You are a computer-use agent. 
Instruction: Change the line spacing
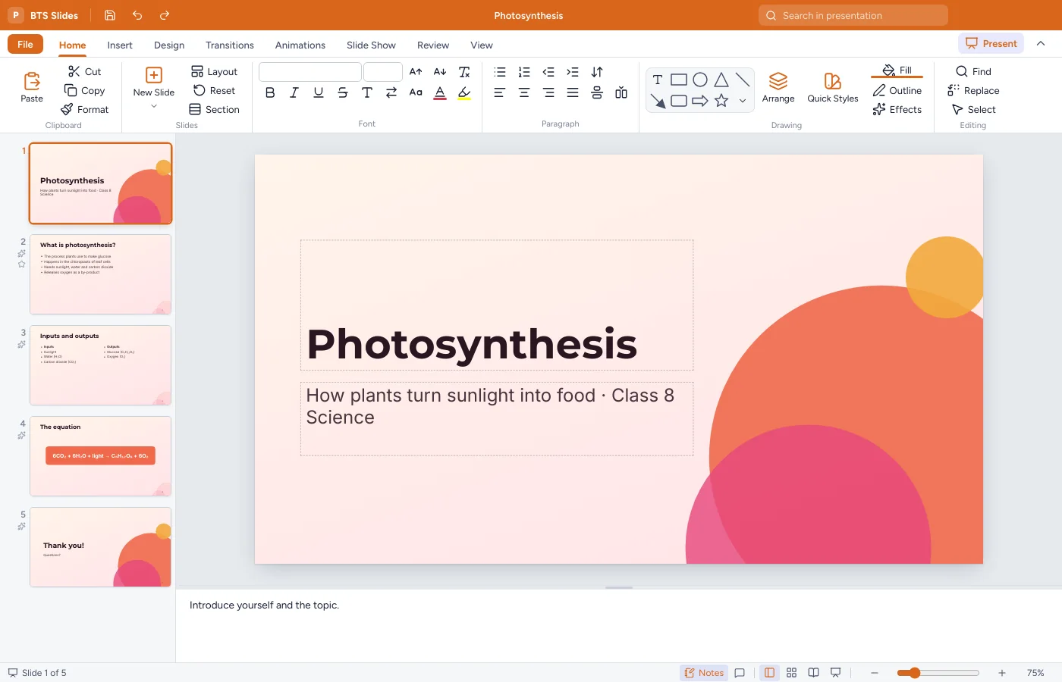point(597,72)
